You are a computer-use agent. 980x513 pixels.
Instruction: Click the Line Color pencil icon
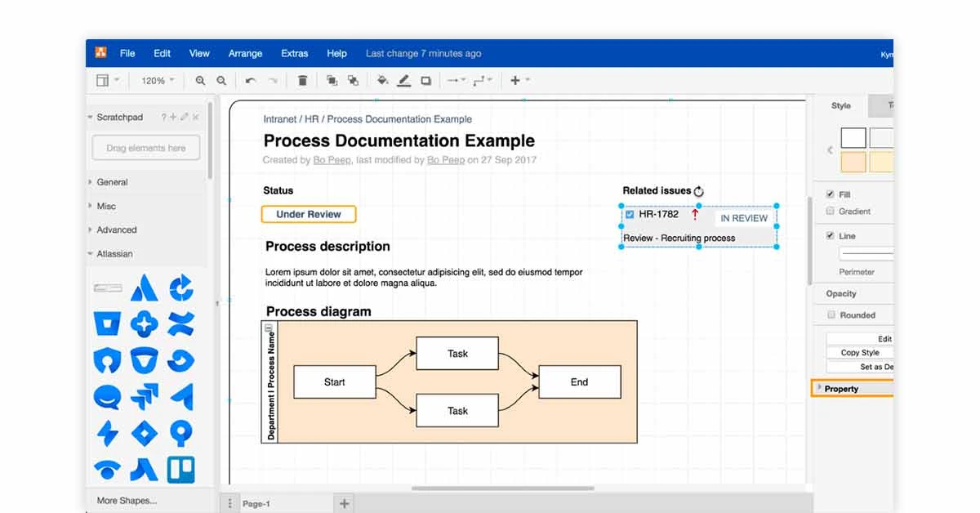(x=404, y=80)
